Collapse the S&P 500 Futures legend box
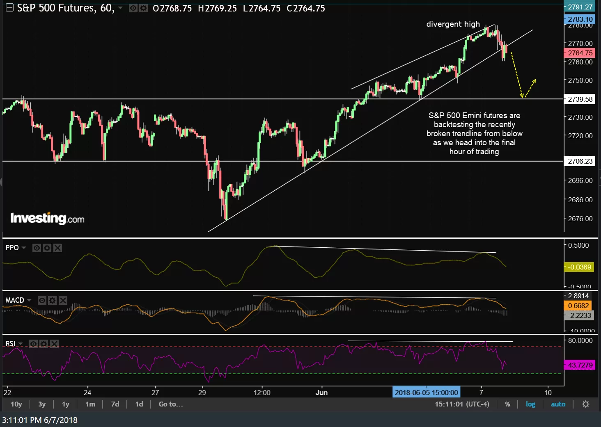This screenshot has height=427, width=601. (x=9, y=8)
